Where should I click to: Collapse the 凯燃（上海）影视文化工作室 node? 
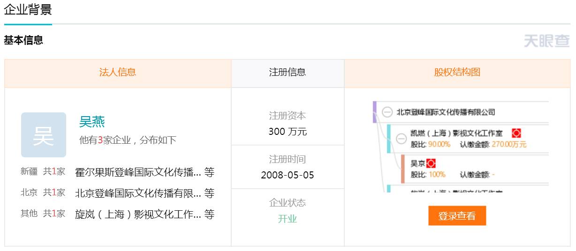[x=401, y=139]
